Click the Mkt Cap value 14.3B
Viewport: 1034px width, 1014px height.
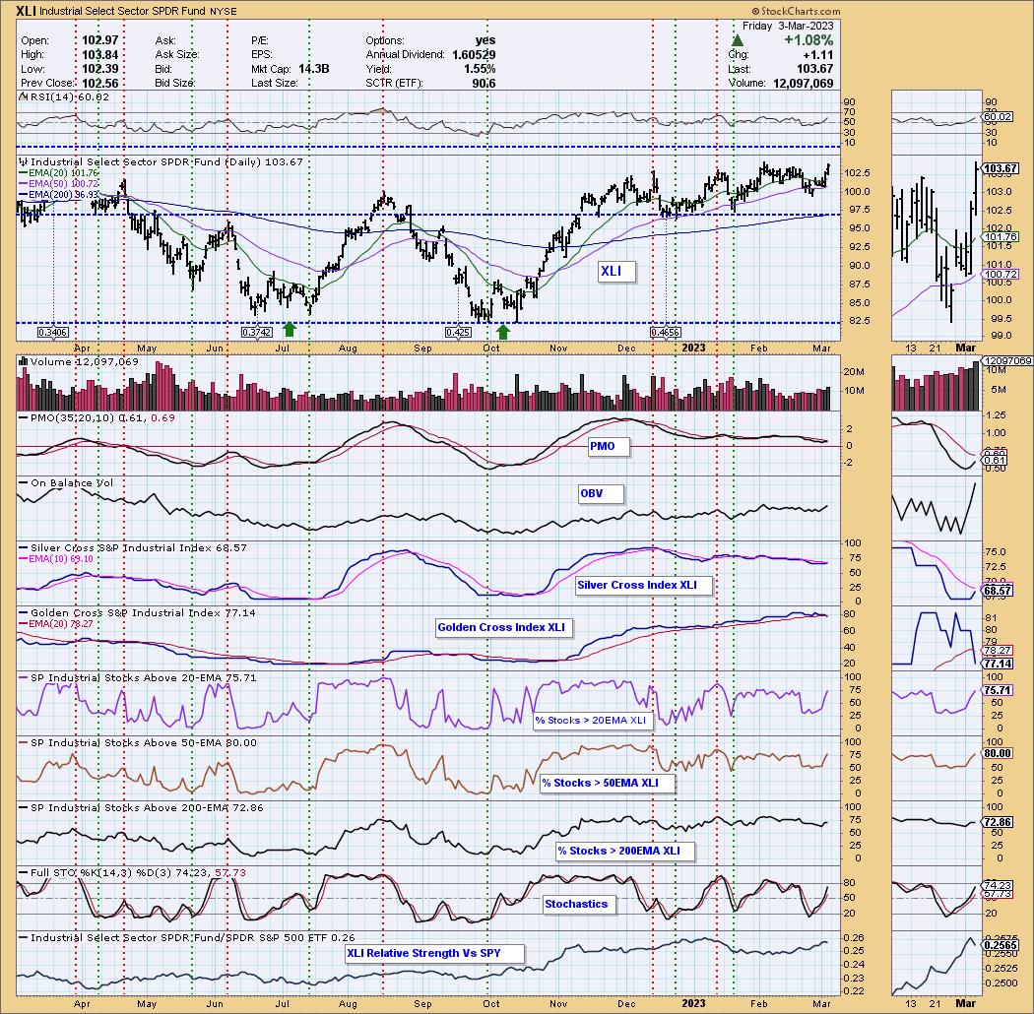point(313,69)
